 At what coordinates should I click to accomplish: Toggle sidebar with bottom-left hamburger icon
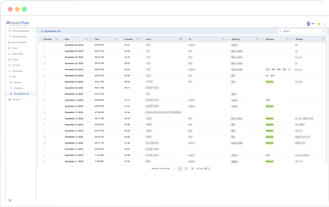click(10, 200)
